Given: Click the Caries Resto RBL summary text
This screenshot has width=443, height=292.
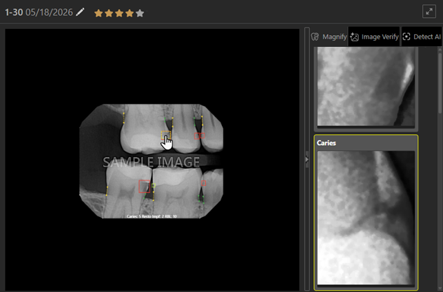Looking at the screenshot, I should (x=152, y=216).
